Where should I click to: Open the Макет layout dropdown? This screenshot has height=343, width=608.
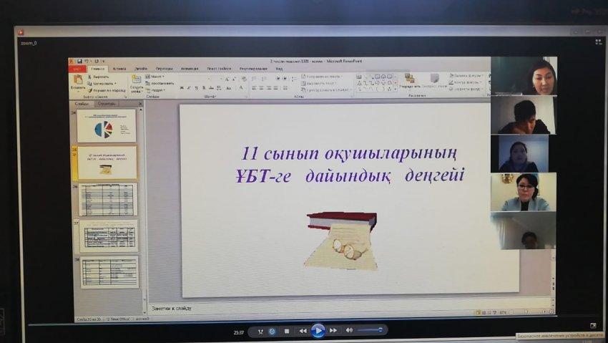click(155, 77)
